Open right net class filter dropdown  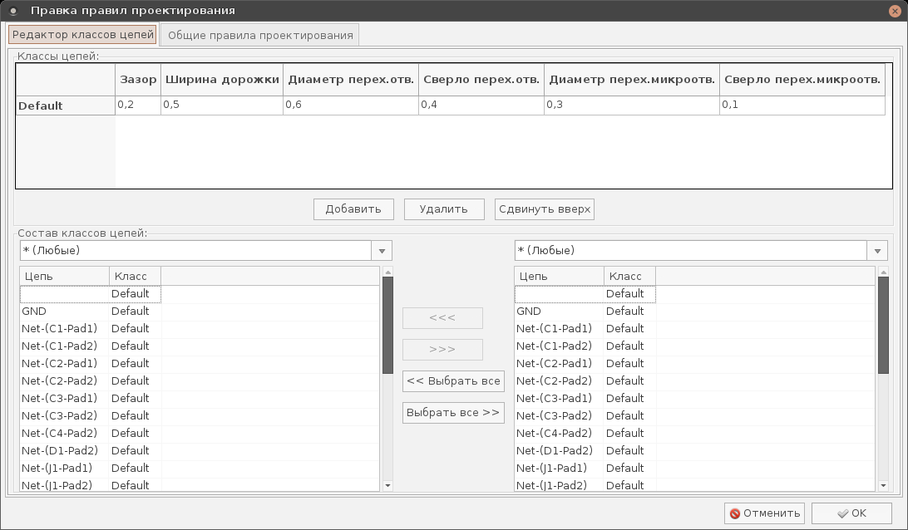pyautogui.click(x=877, y=251)
